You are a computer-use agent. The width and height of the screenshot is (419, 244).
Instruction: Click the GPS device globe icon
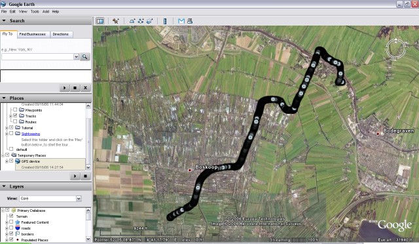18,161
